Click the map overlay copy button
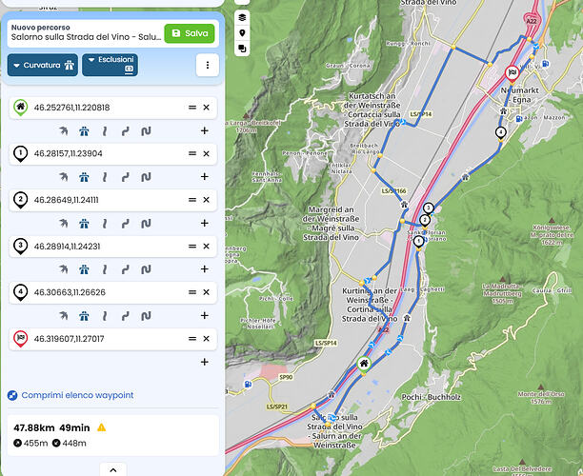This screenshot has width=583, height=476. (242, 49)
